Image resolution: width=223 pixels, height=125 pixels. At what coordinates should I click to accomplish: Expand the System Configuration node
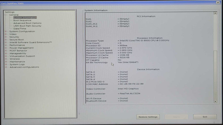pos(6,31)
